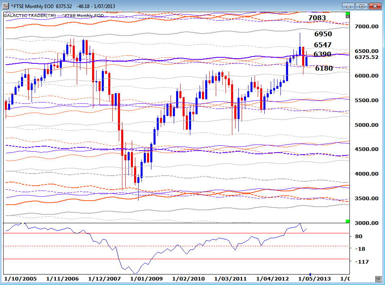Click the green square above the indicator pane

[x=347, y=221]
